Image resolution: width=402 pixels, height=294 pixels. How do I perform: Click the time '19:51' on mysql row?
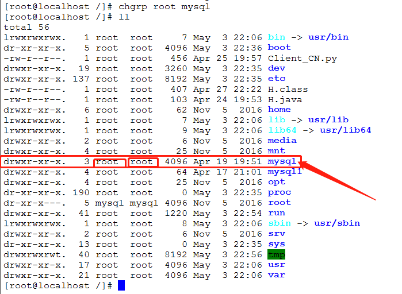248,161
